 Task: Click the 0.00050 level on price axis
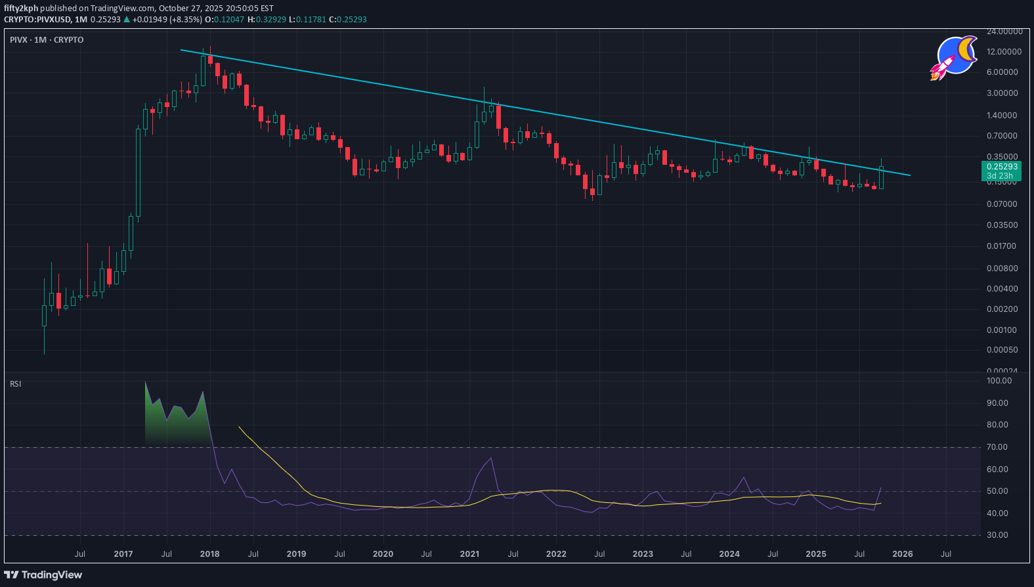pyautogui.click(x=1002, y=350)
